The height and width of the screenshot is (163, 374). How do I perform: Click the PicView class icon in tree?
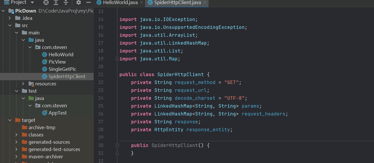coord(44,62)
